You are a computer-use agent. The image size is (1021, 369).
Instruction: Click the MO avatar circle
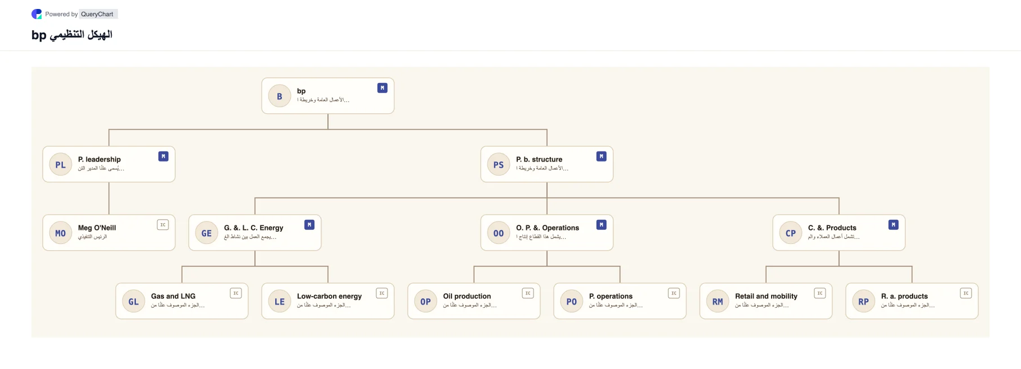61,233
